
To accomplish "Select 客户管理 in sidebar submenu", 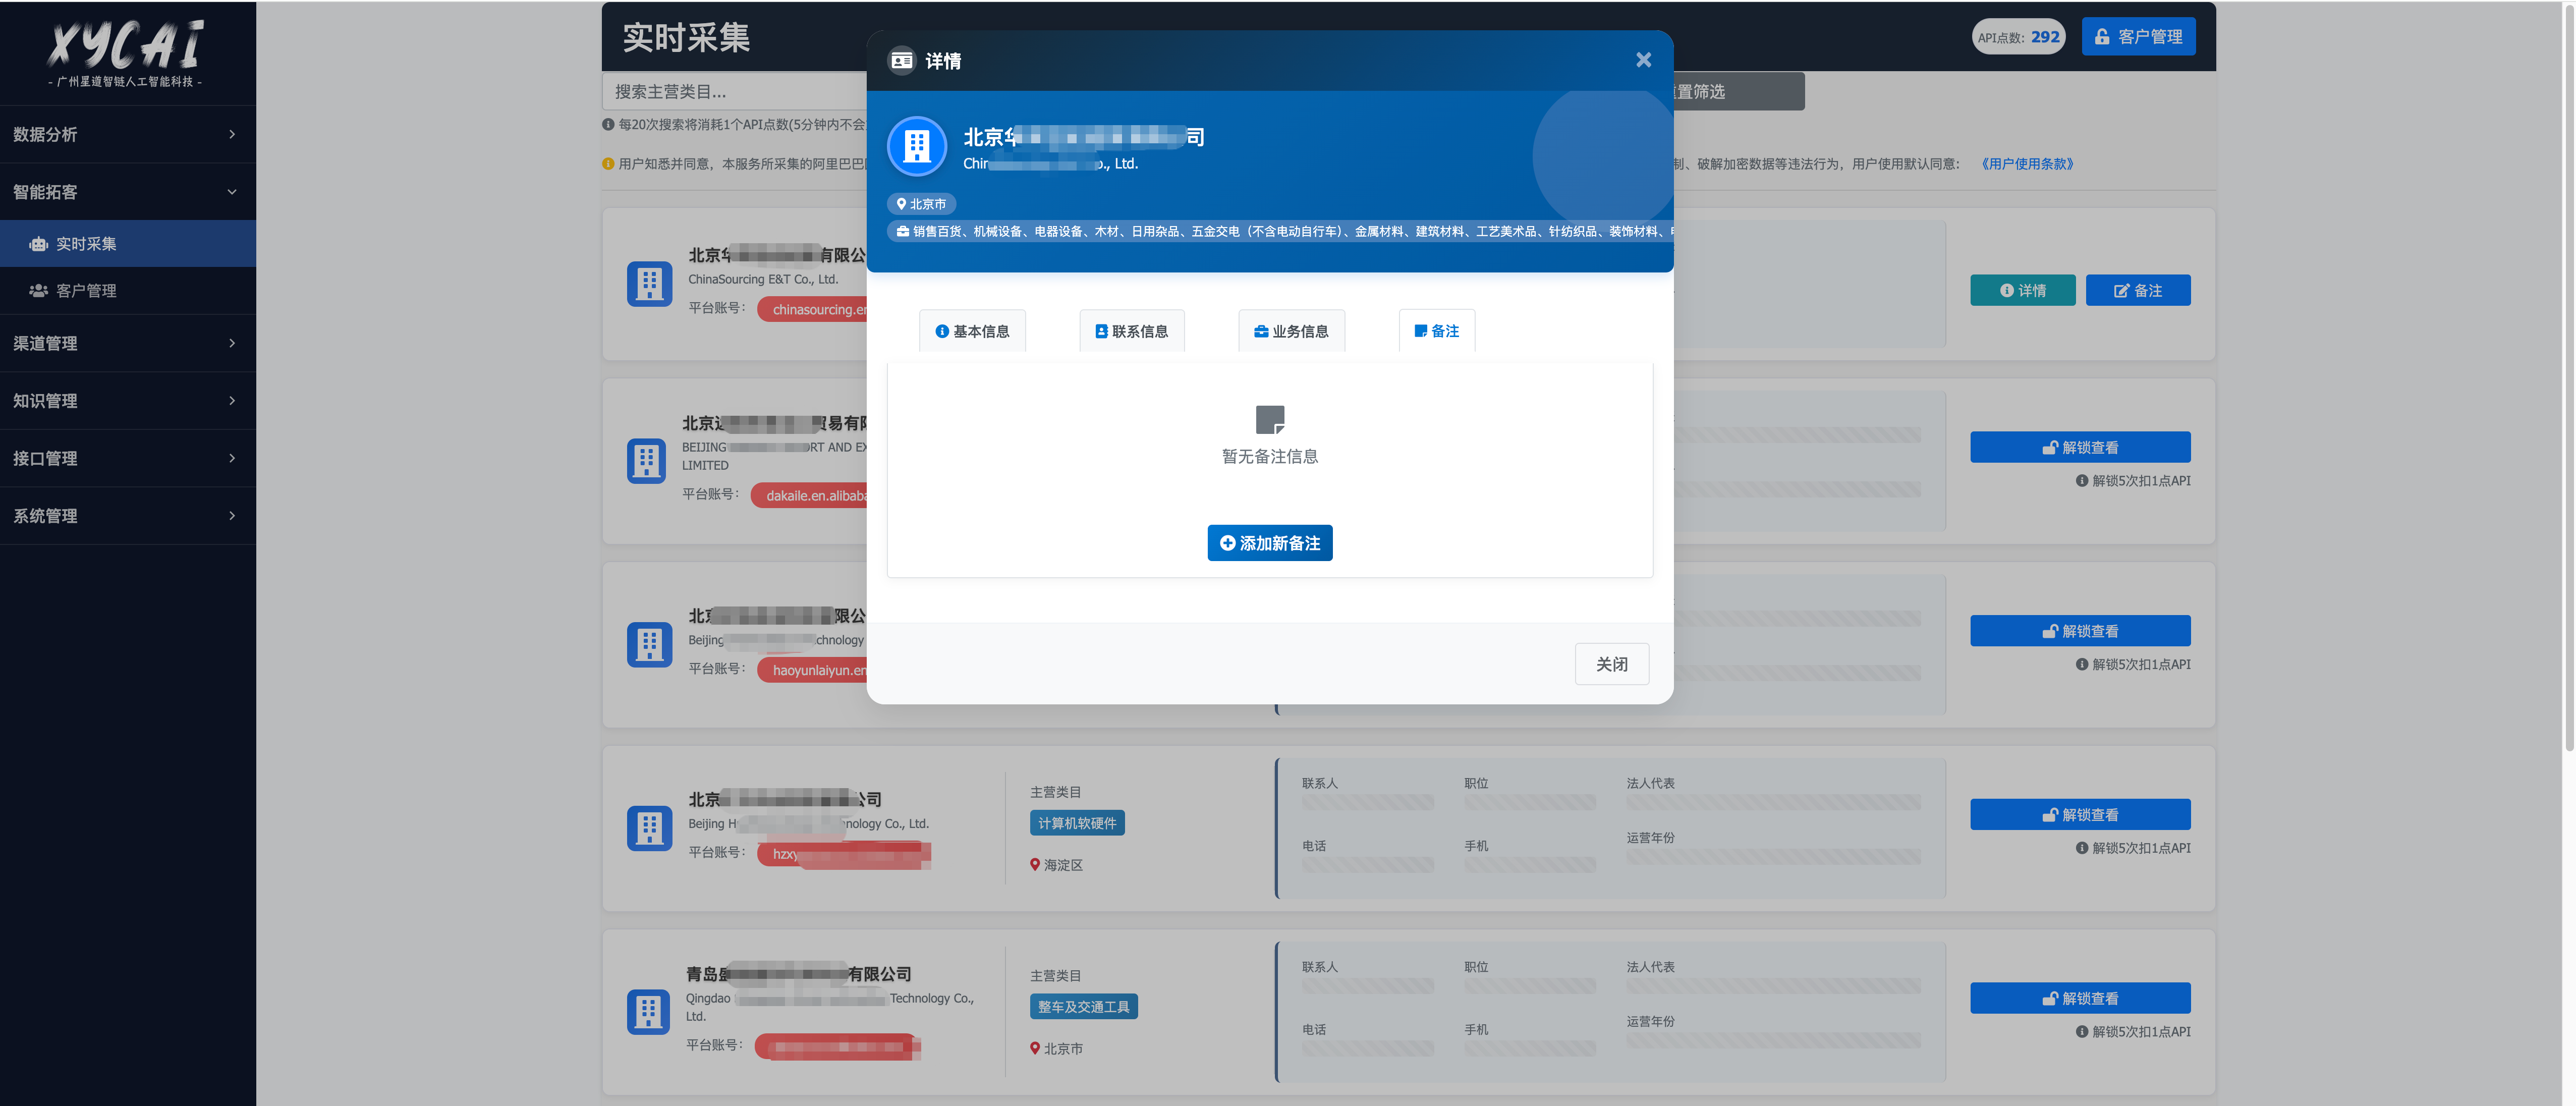I will point(128,291).
